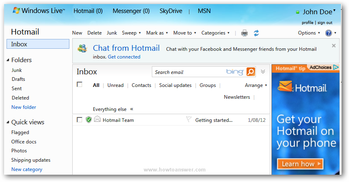Open the Categories dropdown

pyautogui.click(x=216, y=33)
